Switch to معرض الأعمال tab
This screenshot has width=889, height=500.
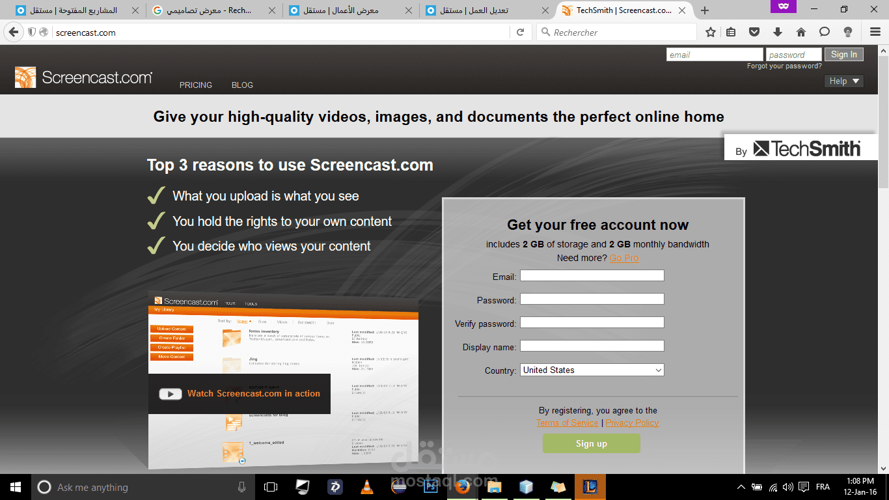[x=349, y=10]
